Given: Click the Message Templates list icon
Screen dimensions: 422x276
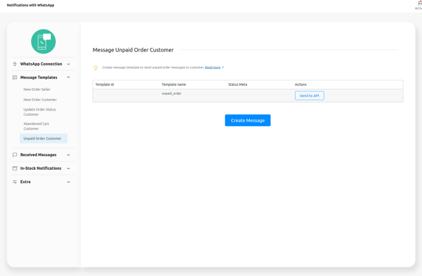Looking at the screenshot, I should (15, 77).
